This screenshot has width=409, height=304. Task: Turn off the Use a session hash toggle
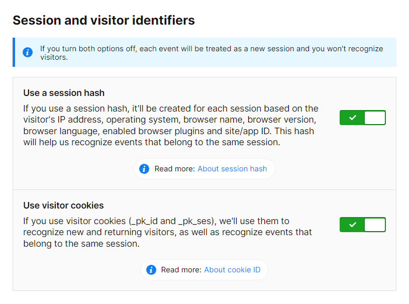click(x=363, y=118)
